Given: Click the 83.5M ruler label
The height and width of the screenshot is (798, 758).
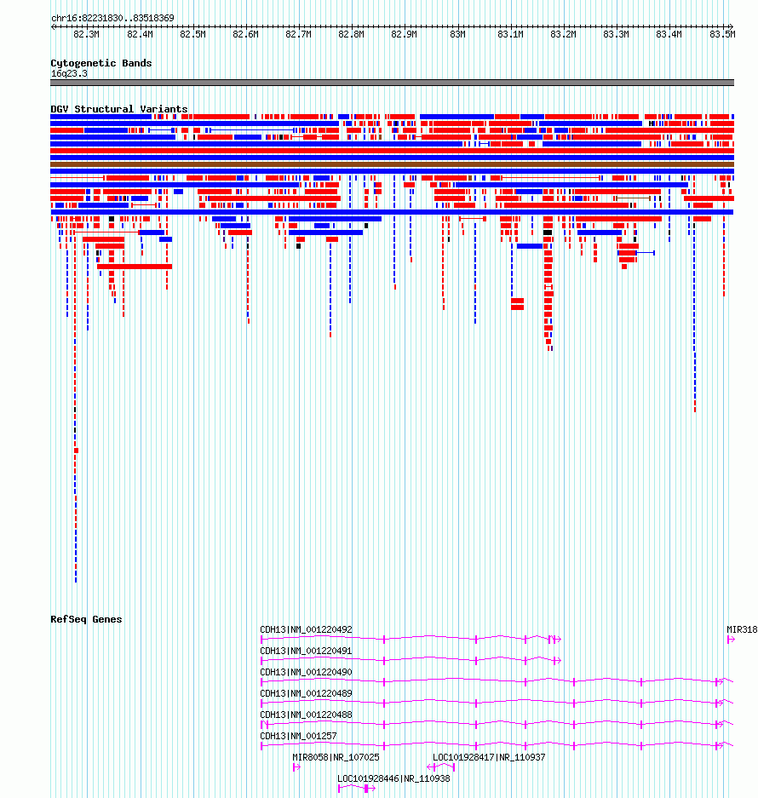Looking at the screenshot, I should [723, 34].
